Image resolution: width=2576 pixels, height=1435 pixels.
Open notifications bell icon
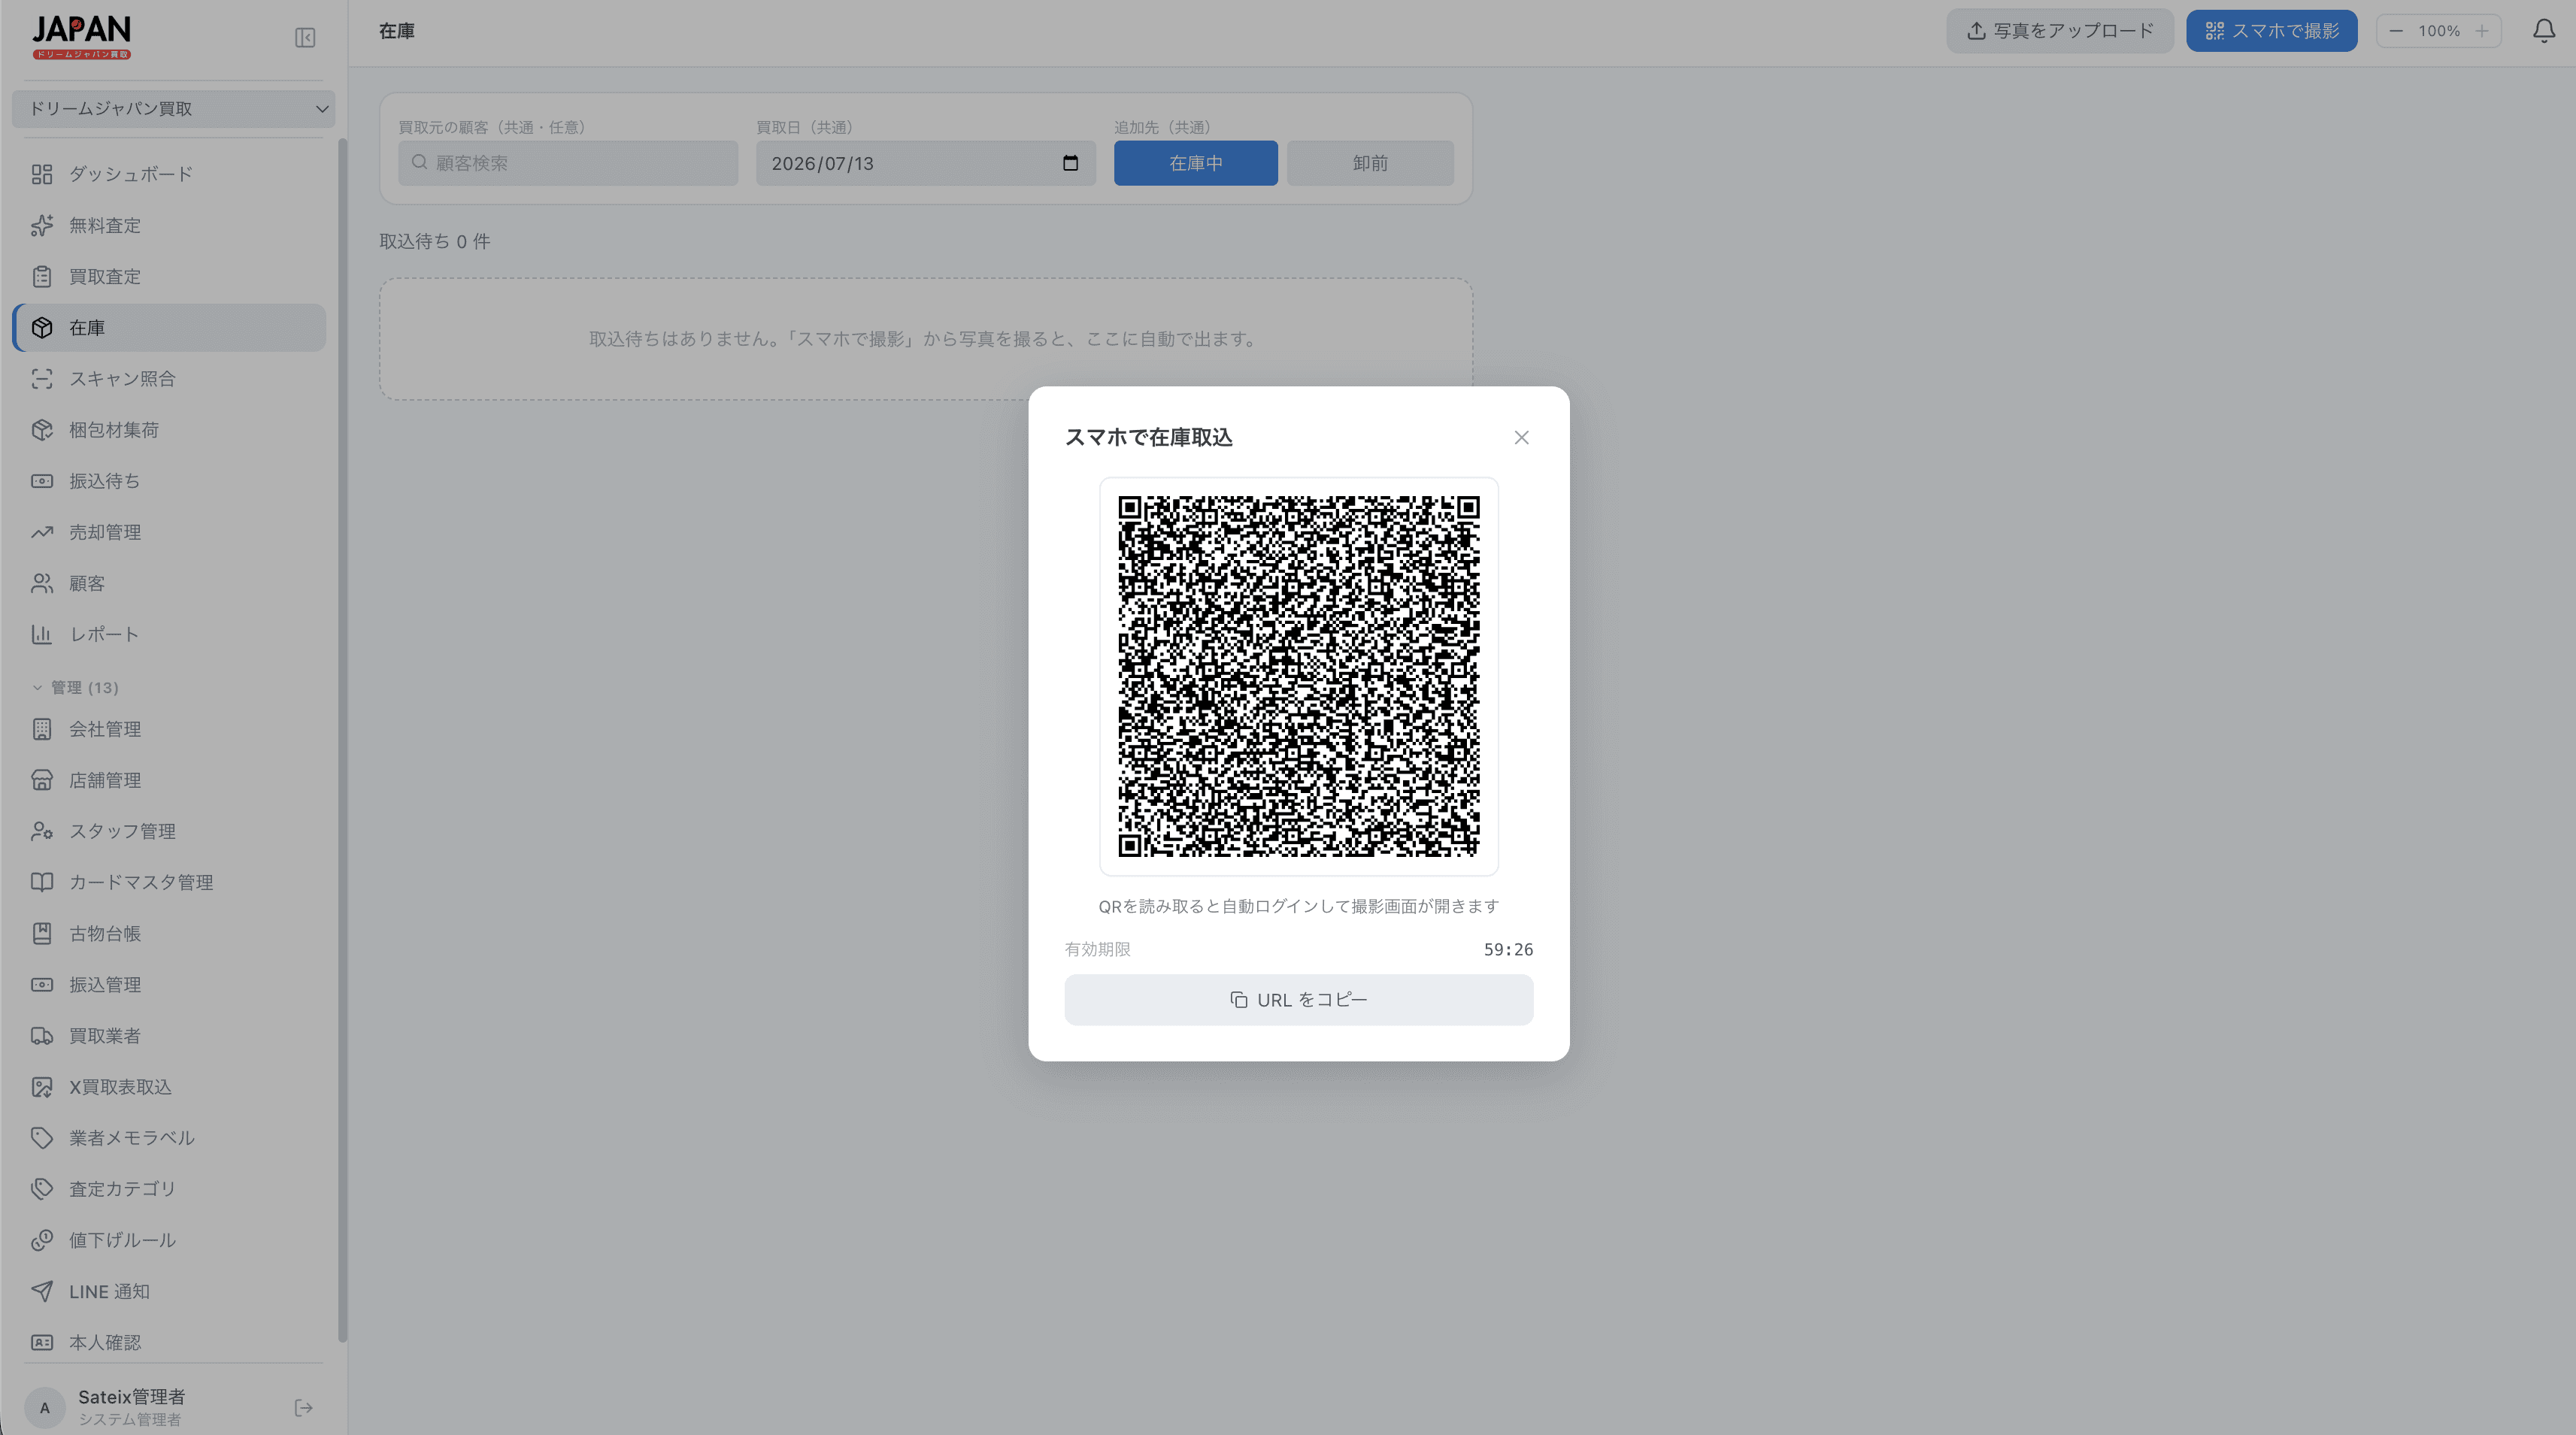(2544, 31)
